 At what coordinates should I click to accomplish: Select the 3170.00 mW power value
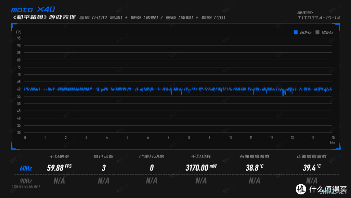coord(201,167)
